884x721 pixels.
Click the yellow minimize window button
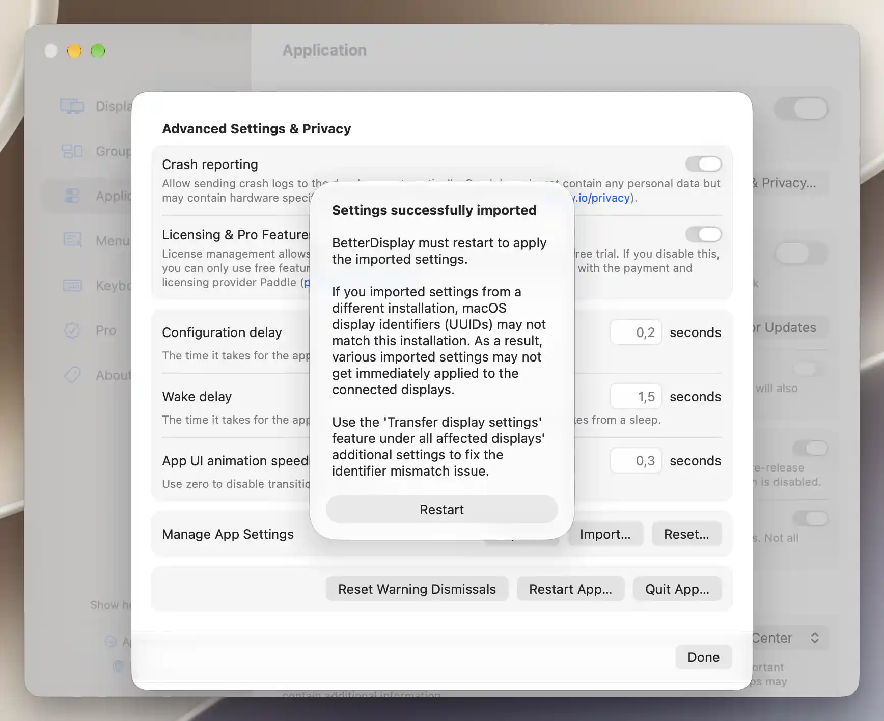click(x=74, y=51)
